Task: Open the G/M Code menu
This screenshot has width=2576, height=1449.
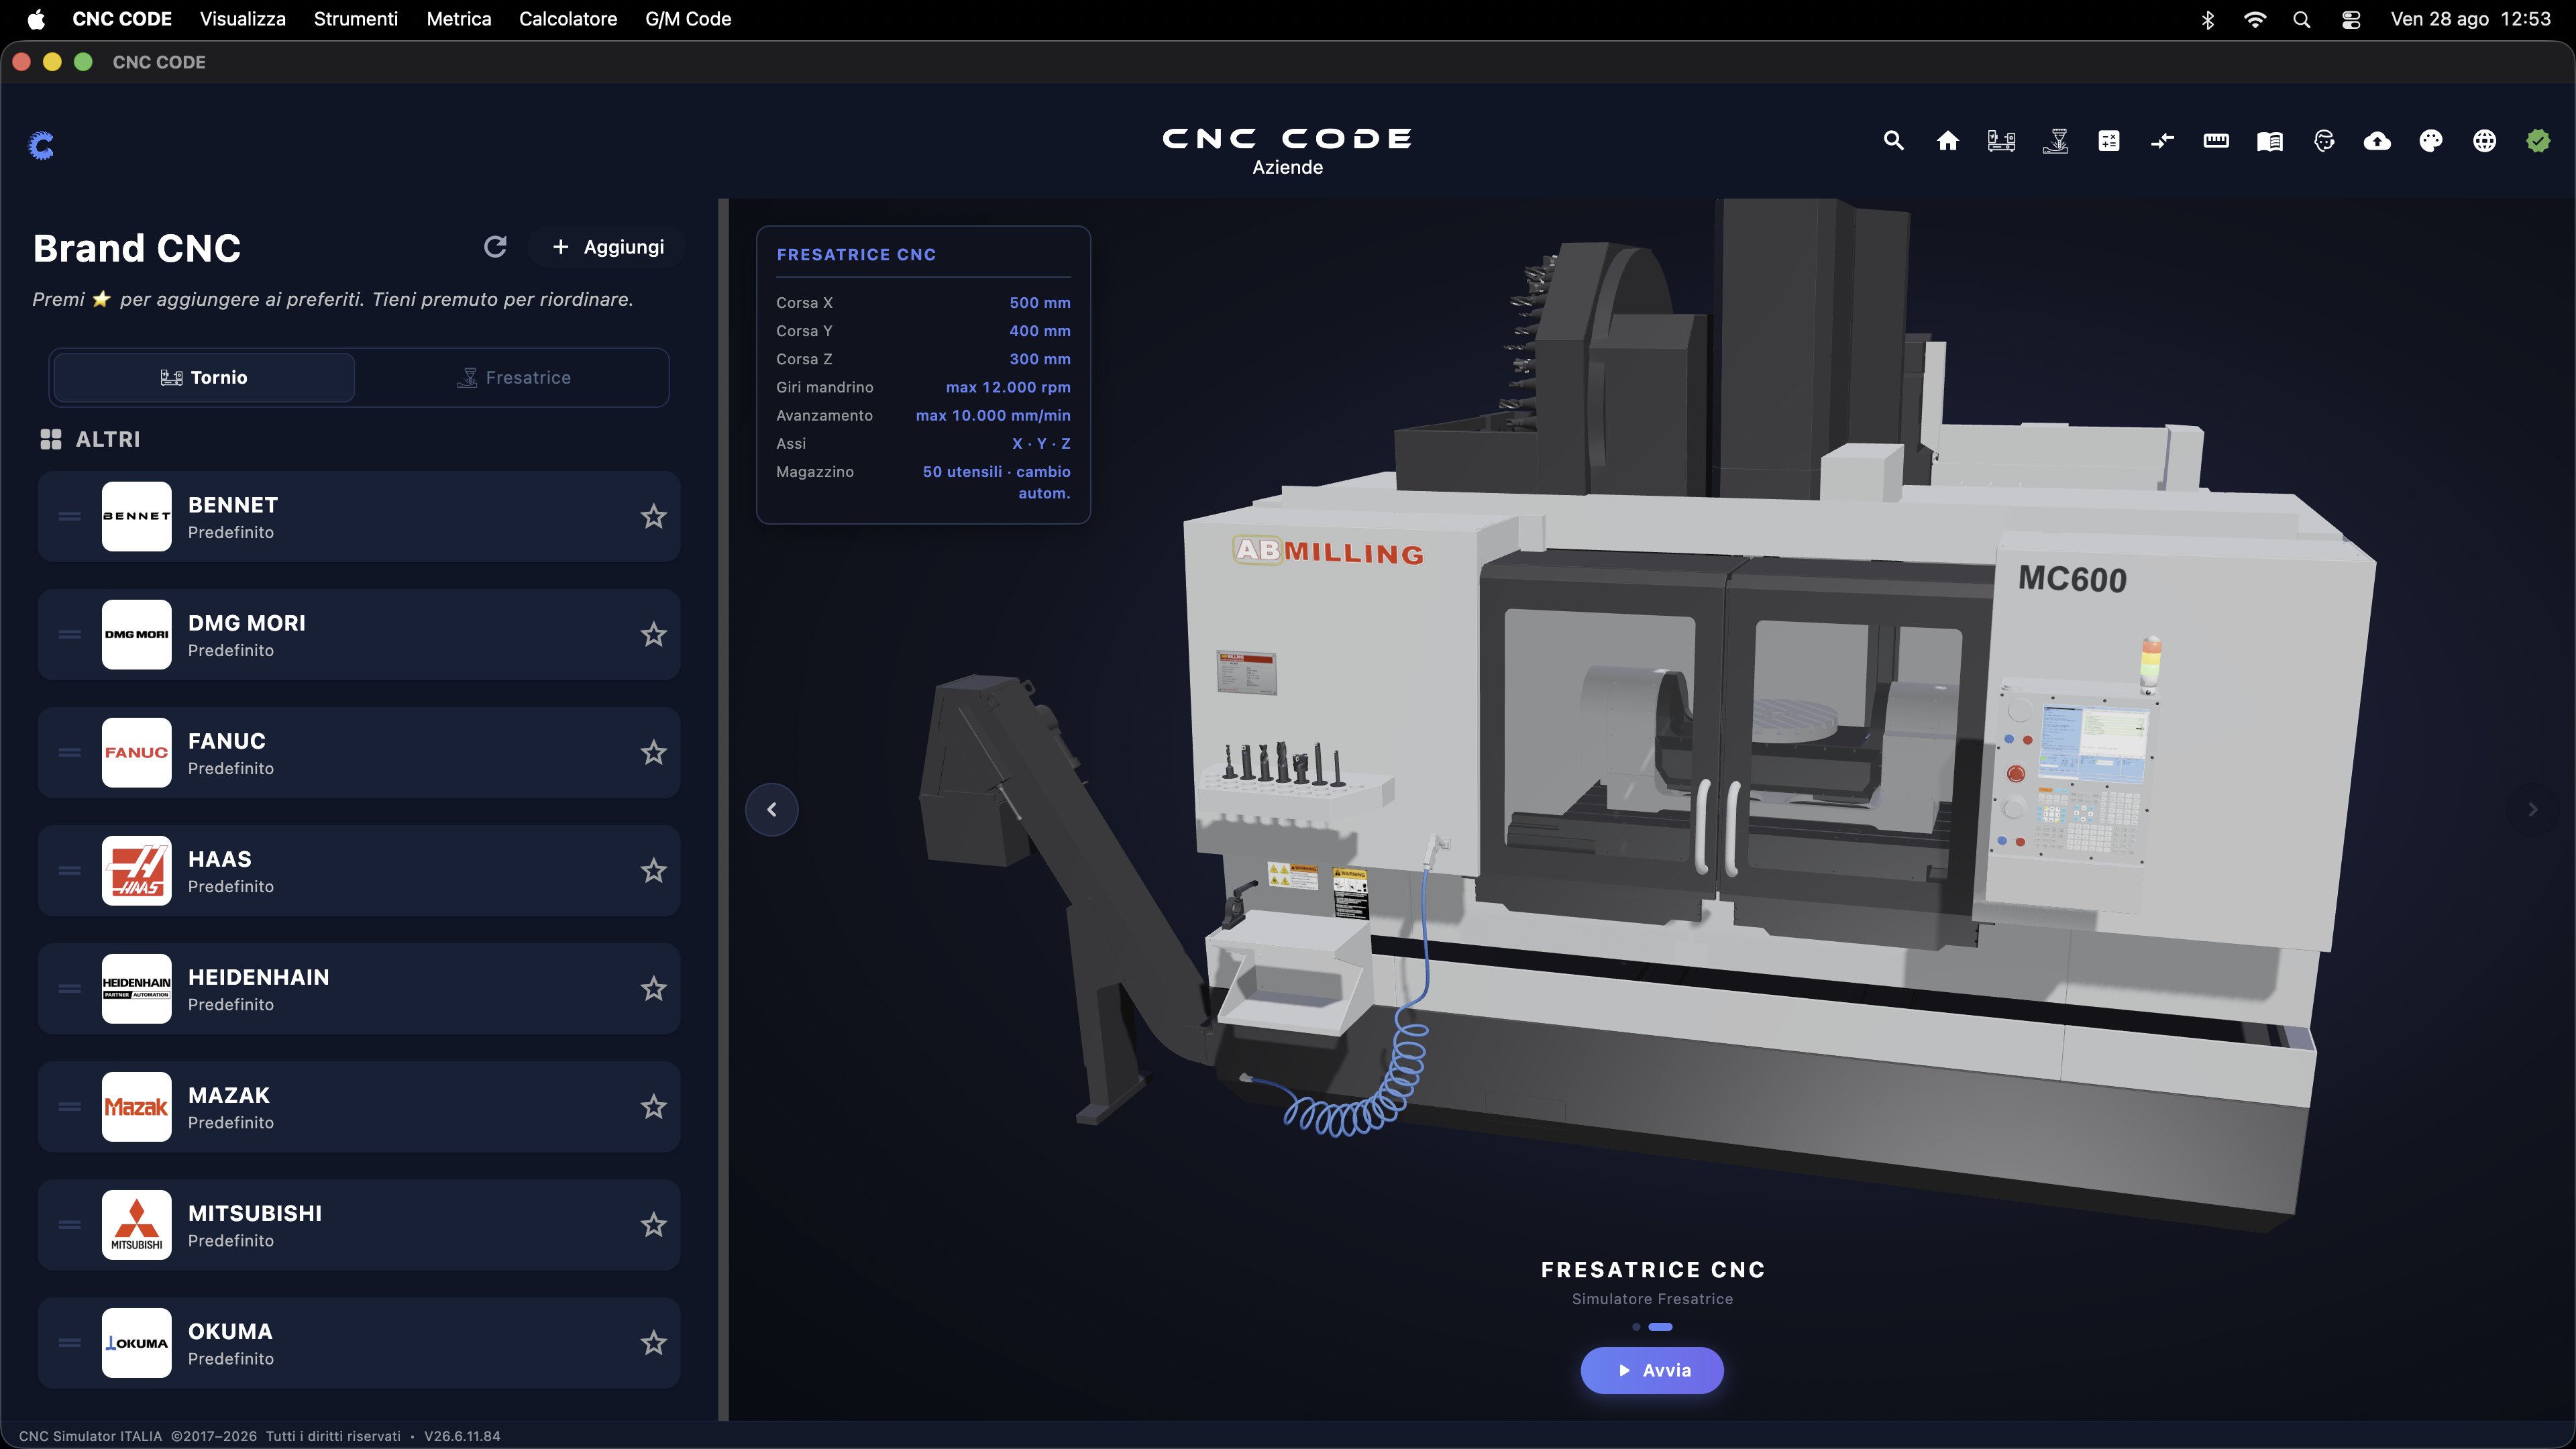Action: tap(688, 19)
